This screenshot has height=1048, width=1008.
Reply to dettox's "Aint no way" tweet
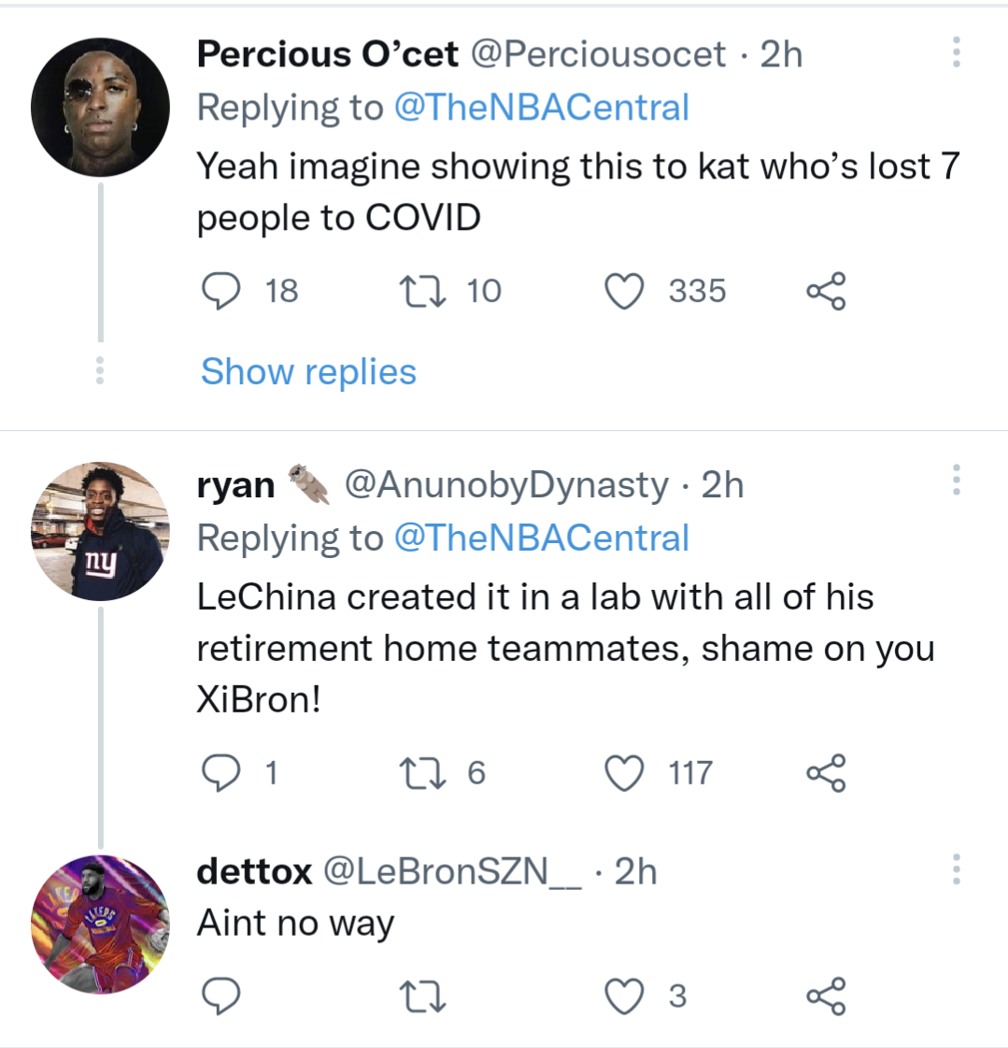pos(221,996)
